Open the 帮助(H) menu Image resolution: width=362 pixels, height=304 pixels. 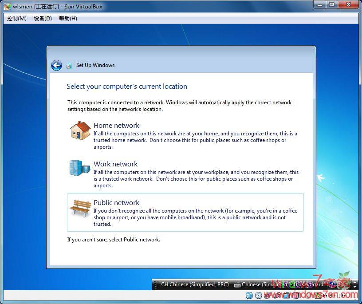67,18
